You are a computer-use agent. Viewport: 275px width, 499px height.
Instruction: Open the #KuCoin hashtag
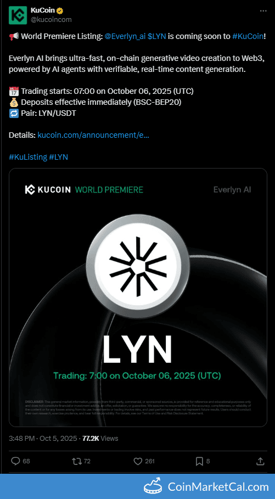click(248, 37)
